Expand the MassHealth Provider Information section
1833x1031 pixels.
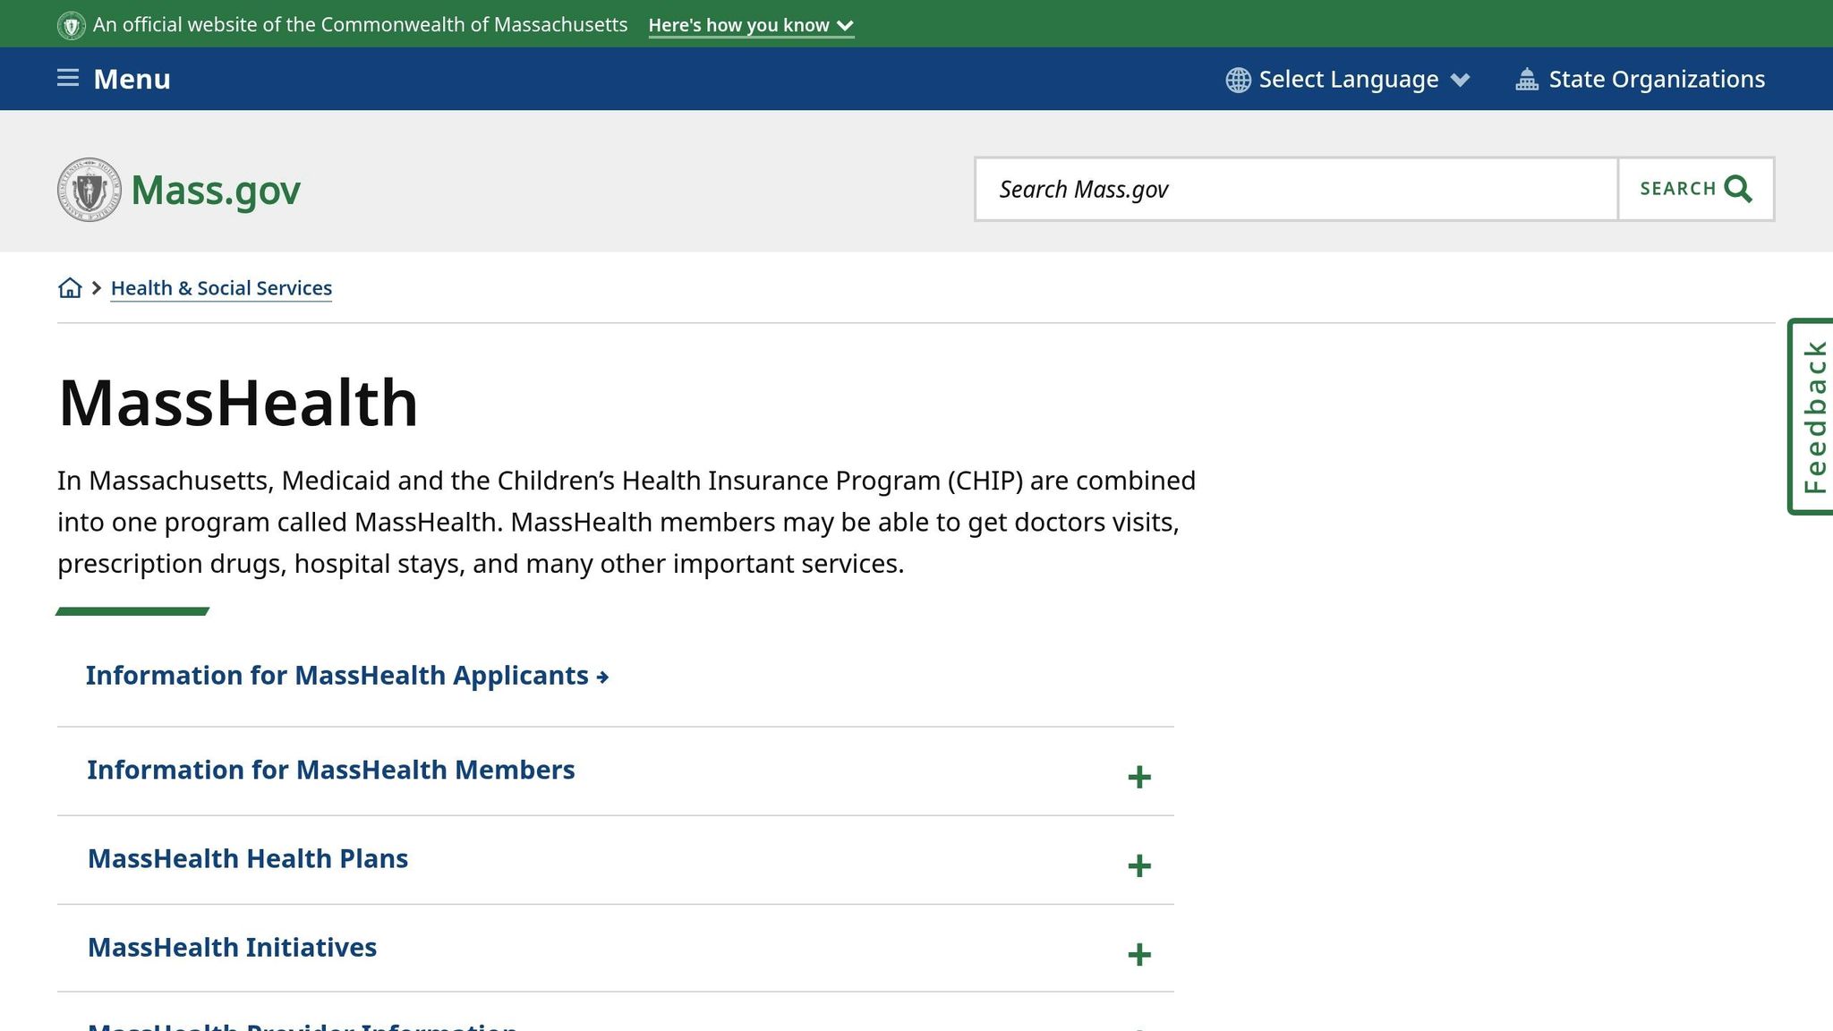[x=1138, y=1026]
